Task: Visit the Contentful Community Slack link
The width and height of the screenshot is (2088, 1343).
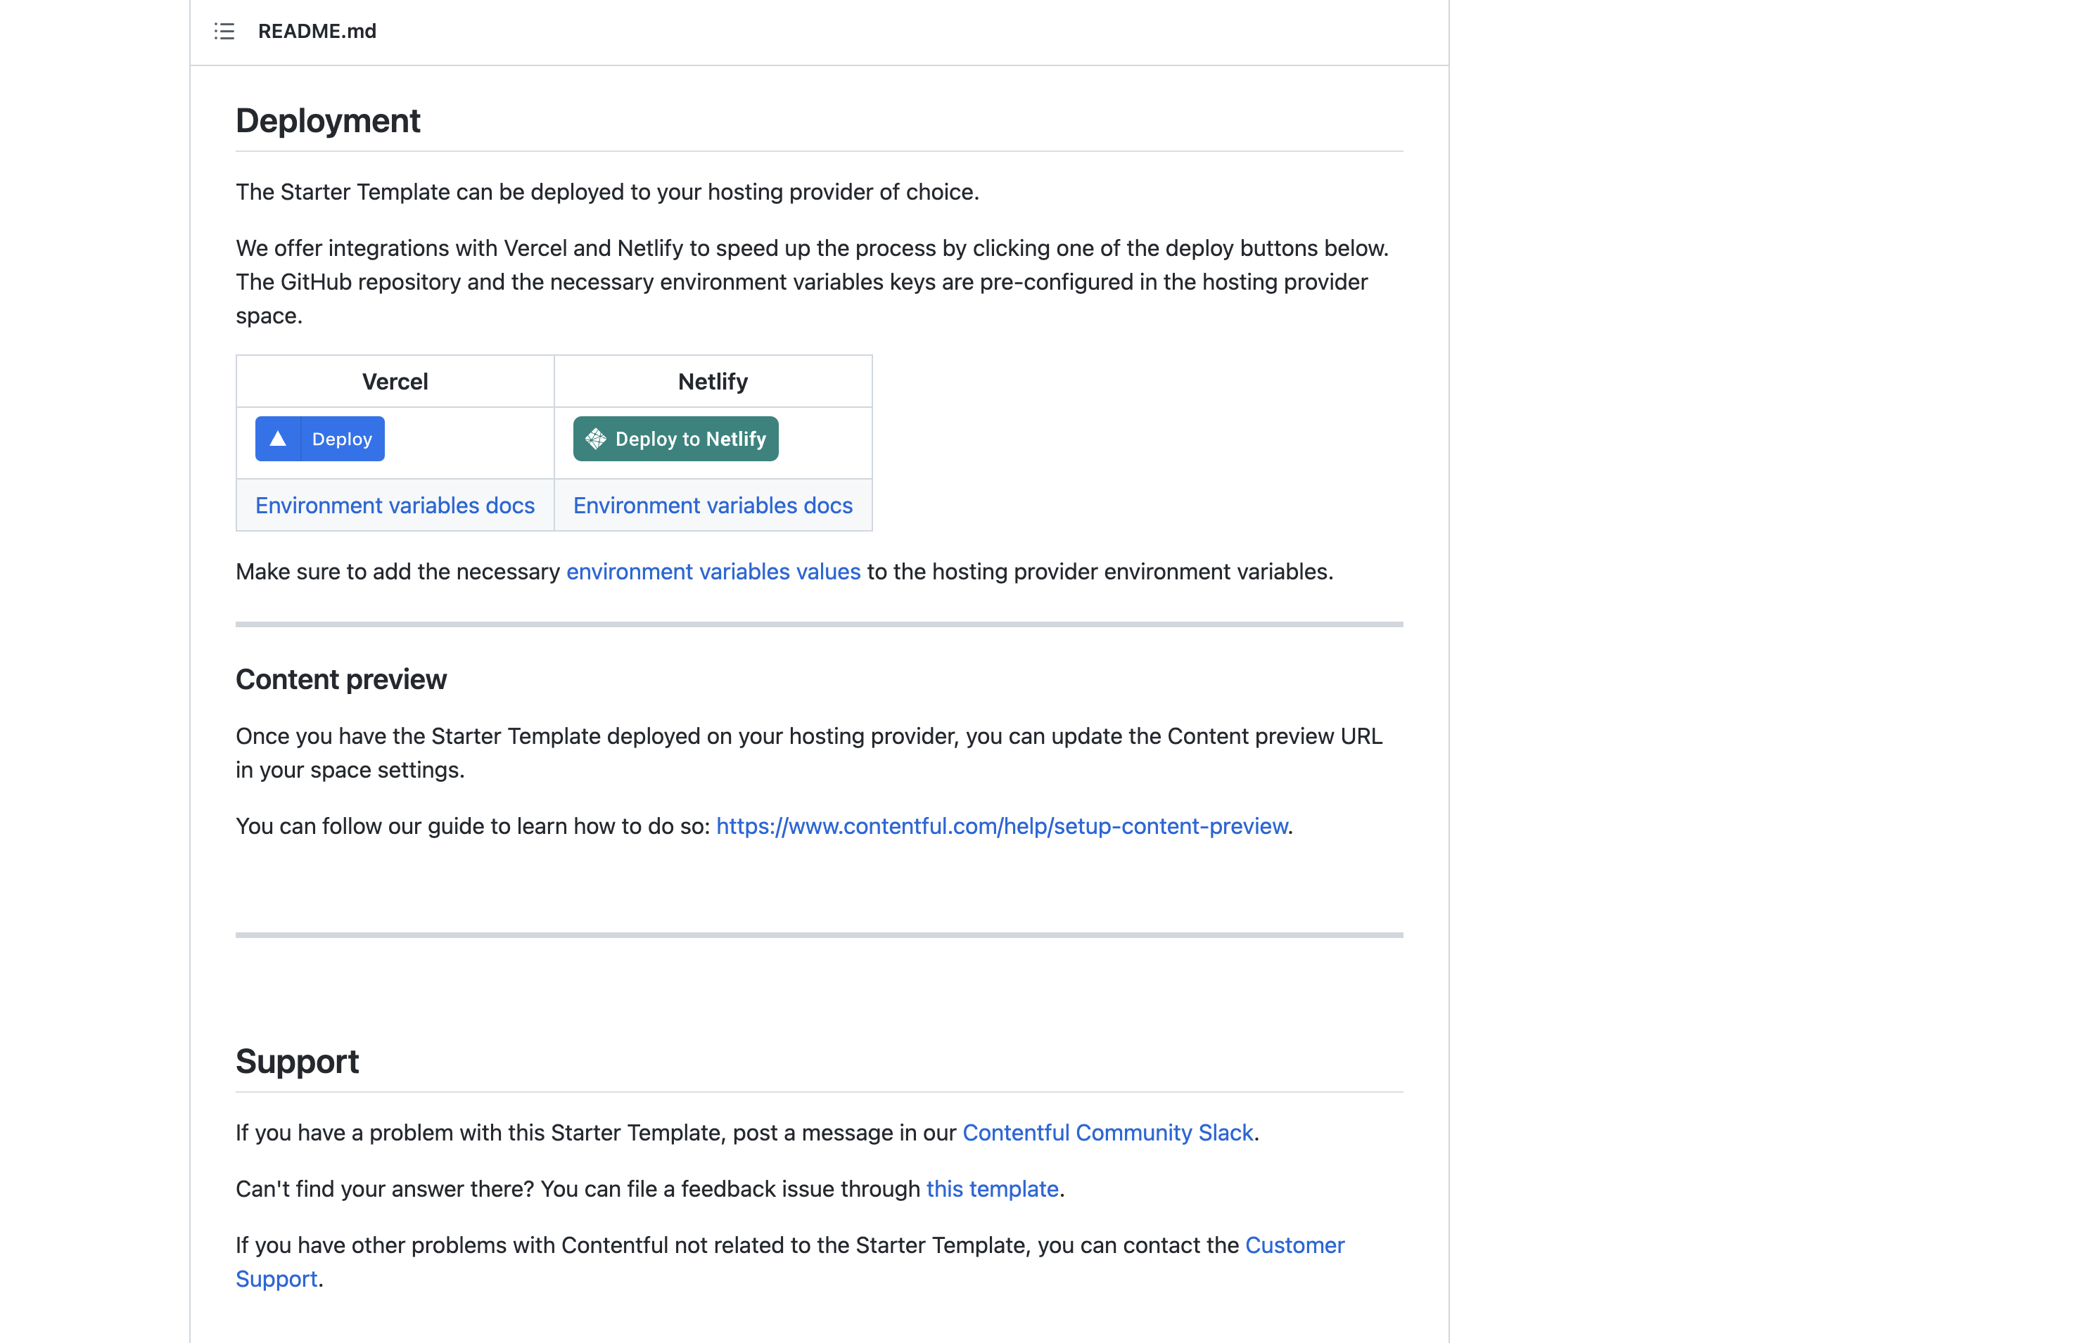Action: [x=1107, y=1132]
